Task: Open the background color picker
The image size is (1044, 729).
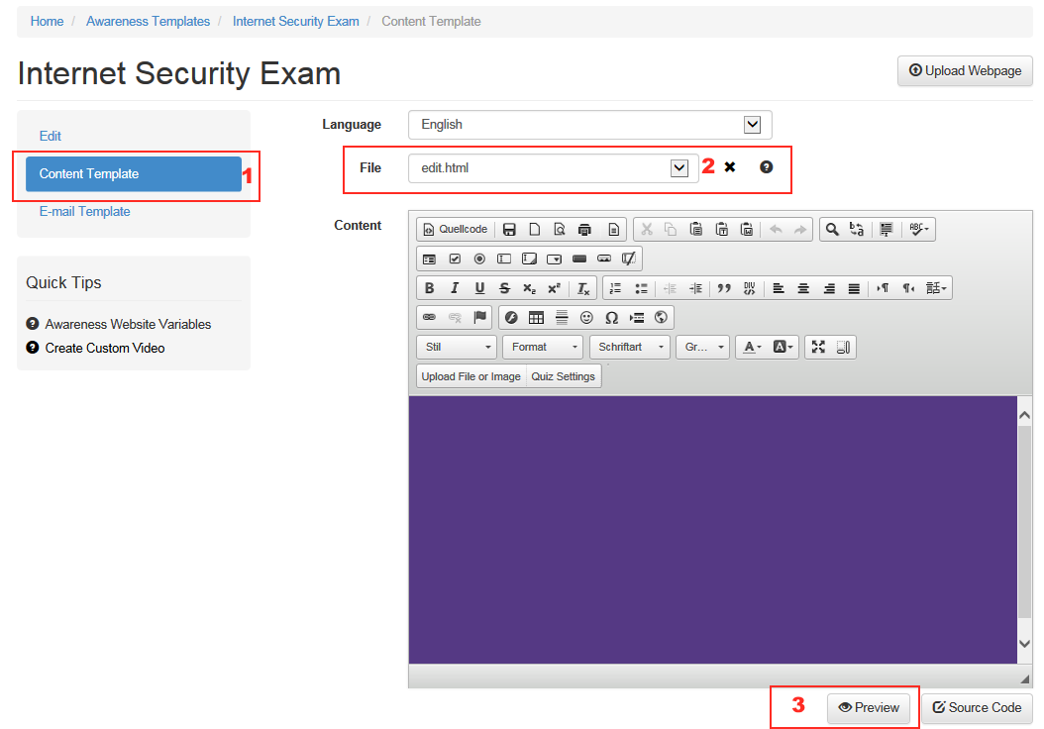Action: tap(783, 347)
